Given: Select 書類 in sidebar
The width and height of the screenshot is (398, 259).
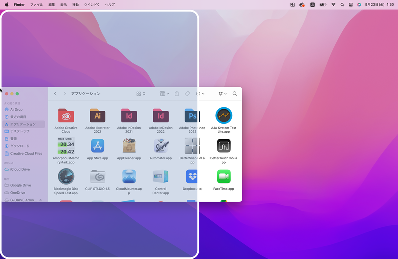Looking at the screenshot, I should click(x=24, y=139).
